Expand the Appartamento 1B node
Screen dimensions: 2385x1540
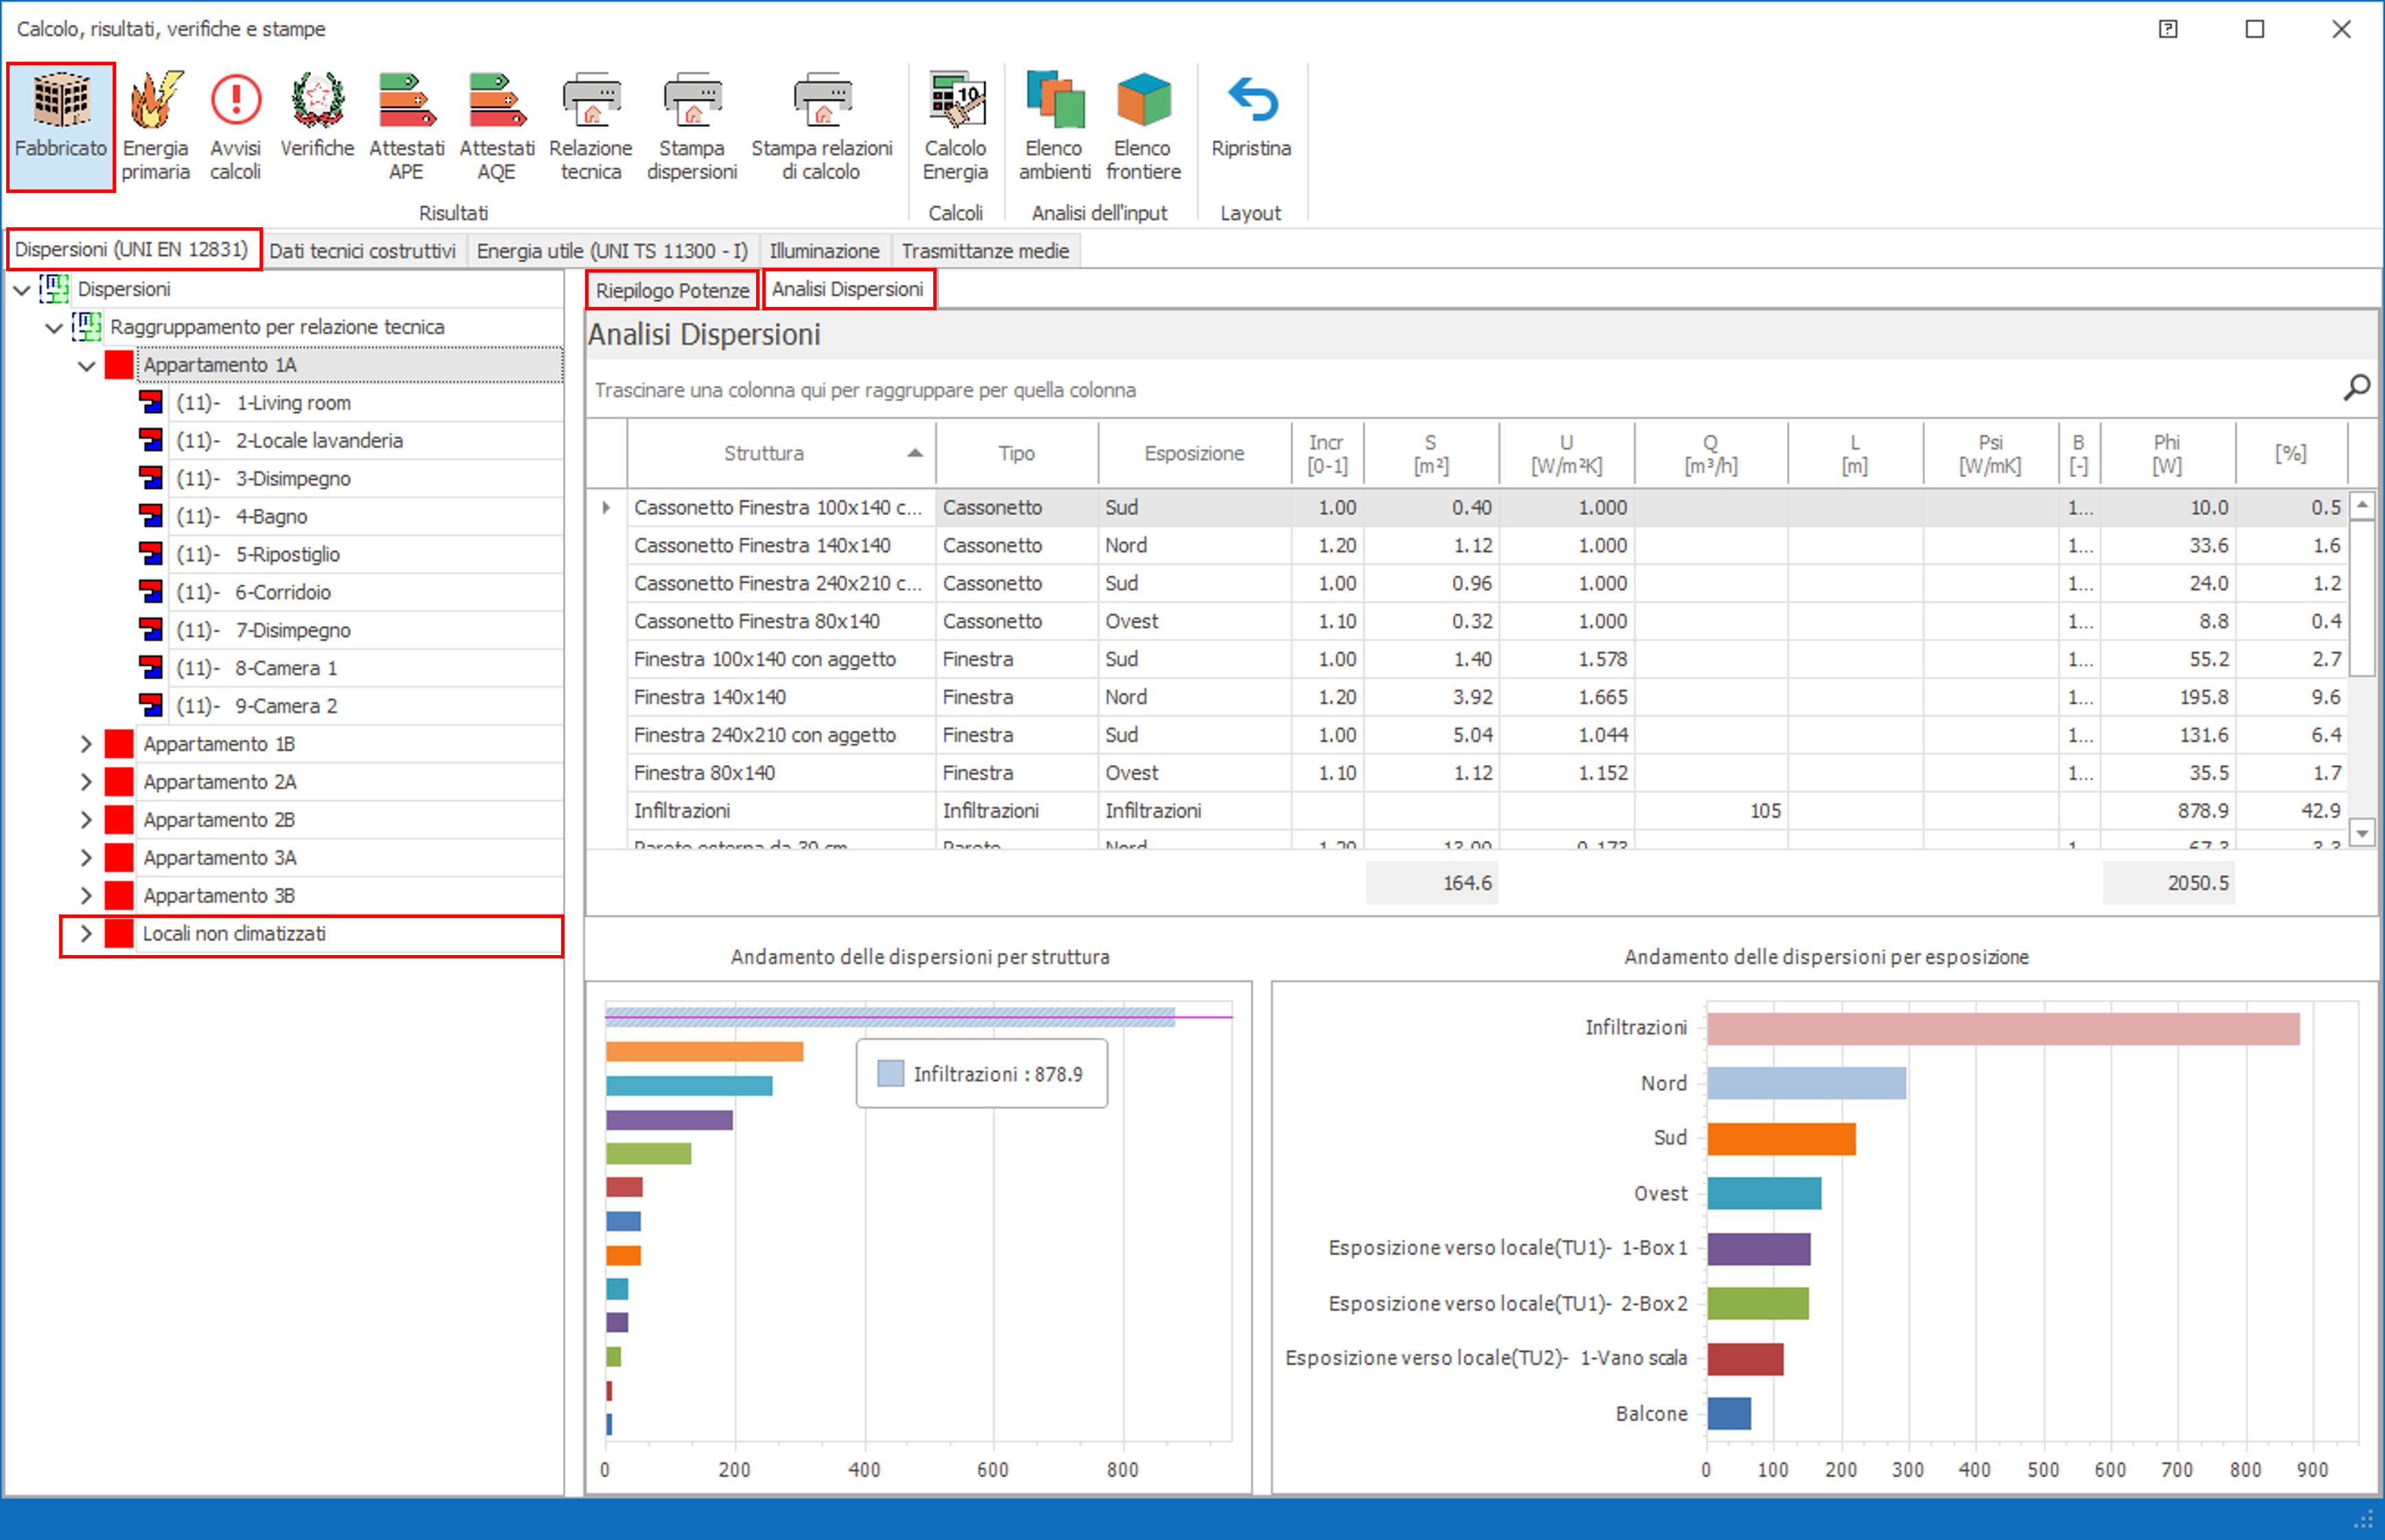pos(87,744)
